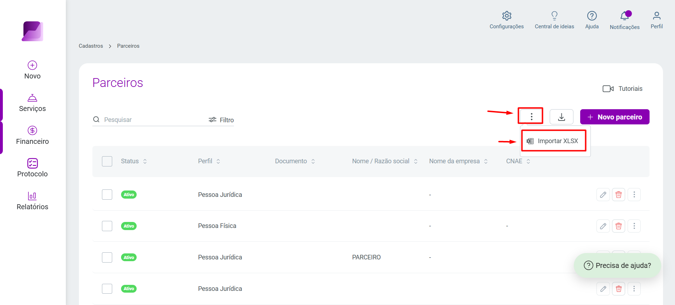Open Financeiro in the sidebar
675x305 pixels.
(33, 135)
